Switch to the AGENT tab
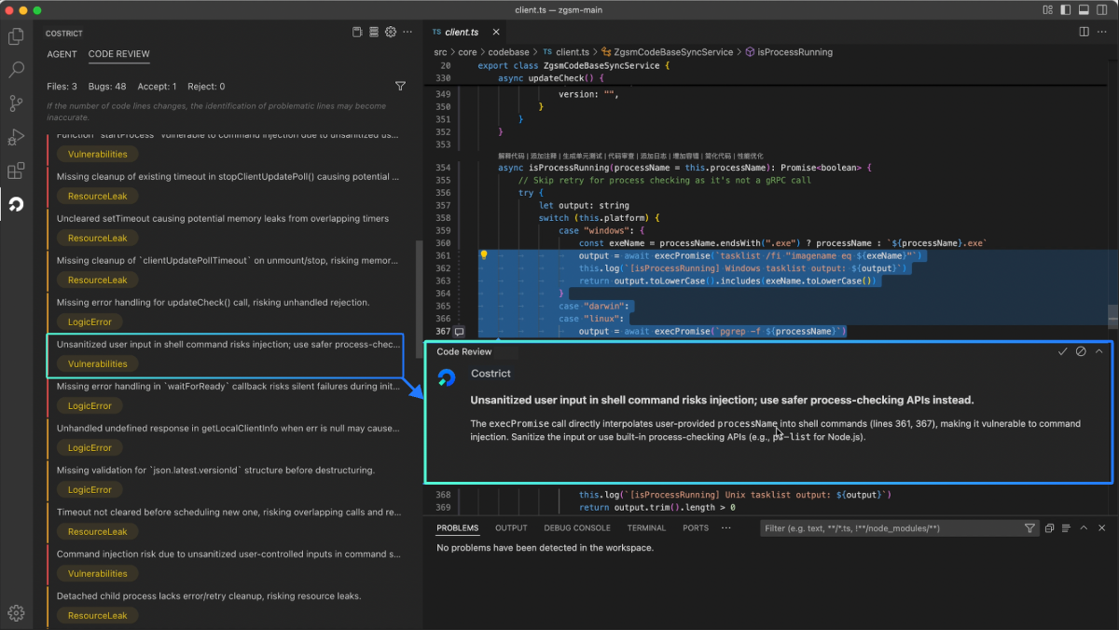 [x=62, y=54]
